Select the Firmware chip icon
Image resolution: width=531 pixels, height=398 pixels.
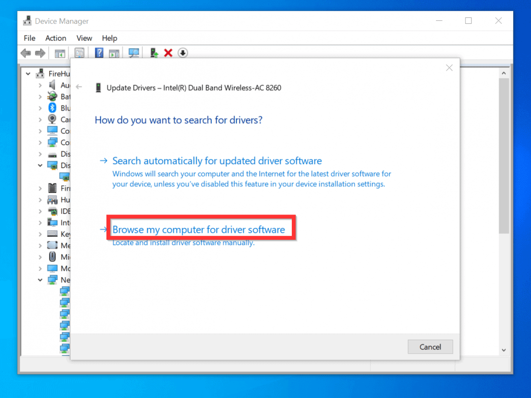click(x=53, y=188)
